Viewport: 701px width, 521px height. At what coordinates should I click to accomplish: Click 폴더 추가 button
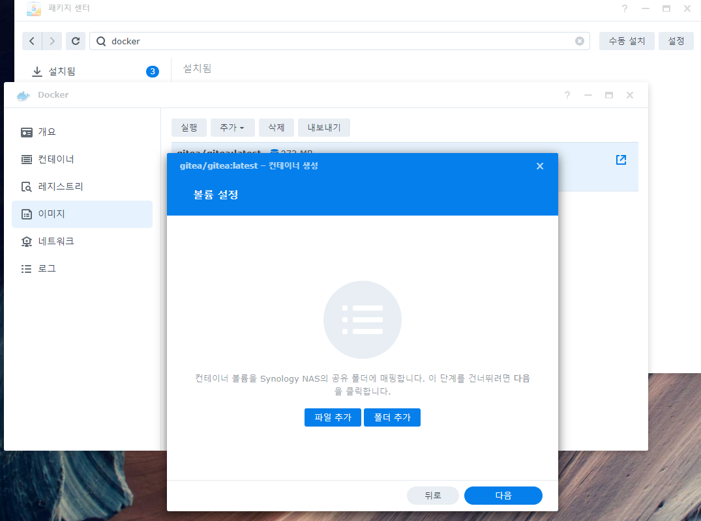(392, 417)
